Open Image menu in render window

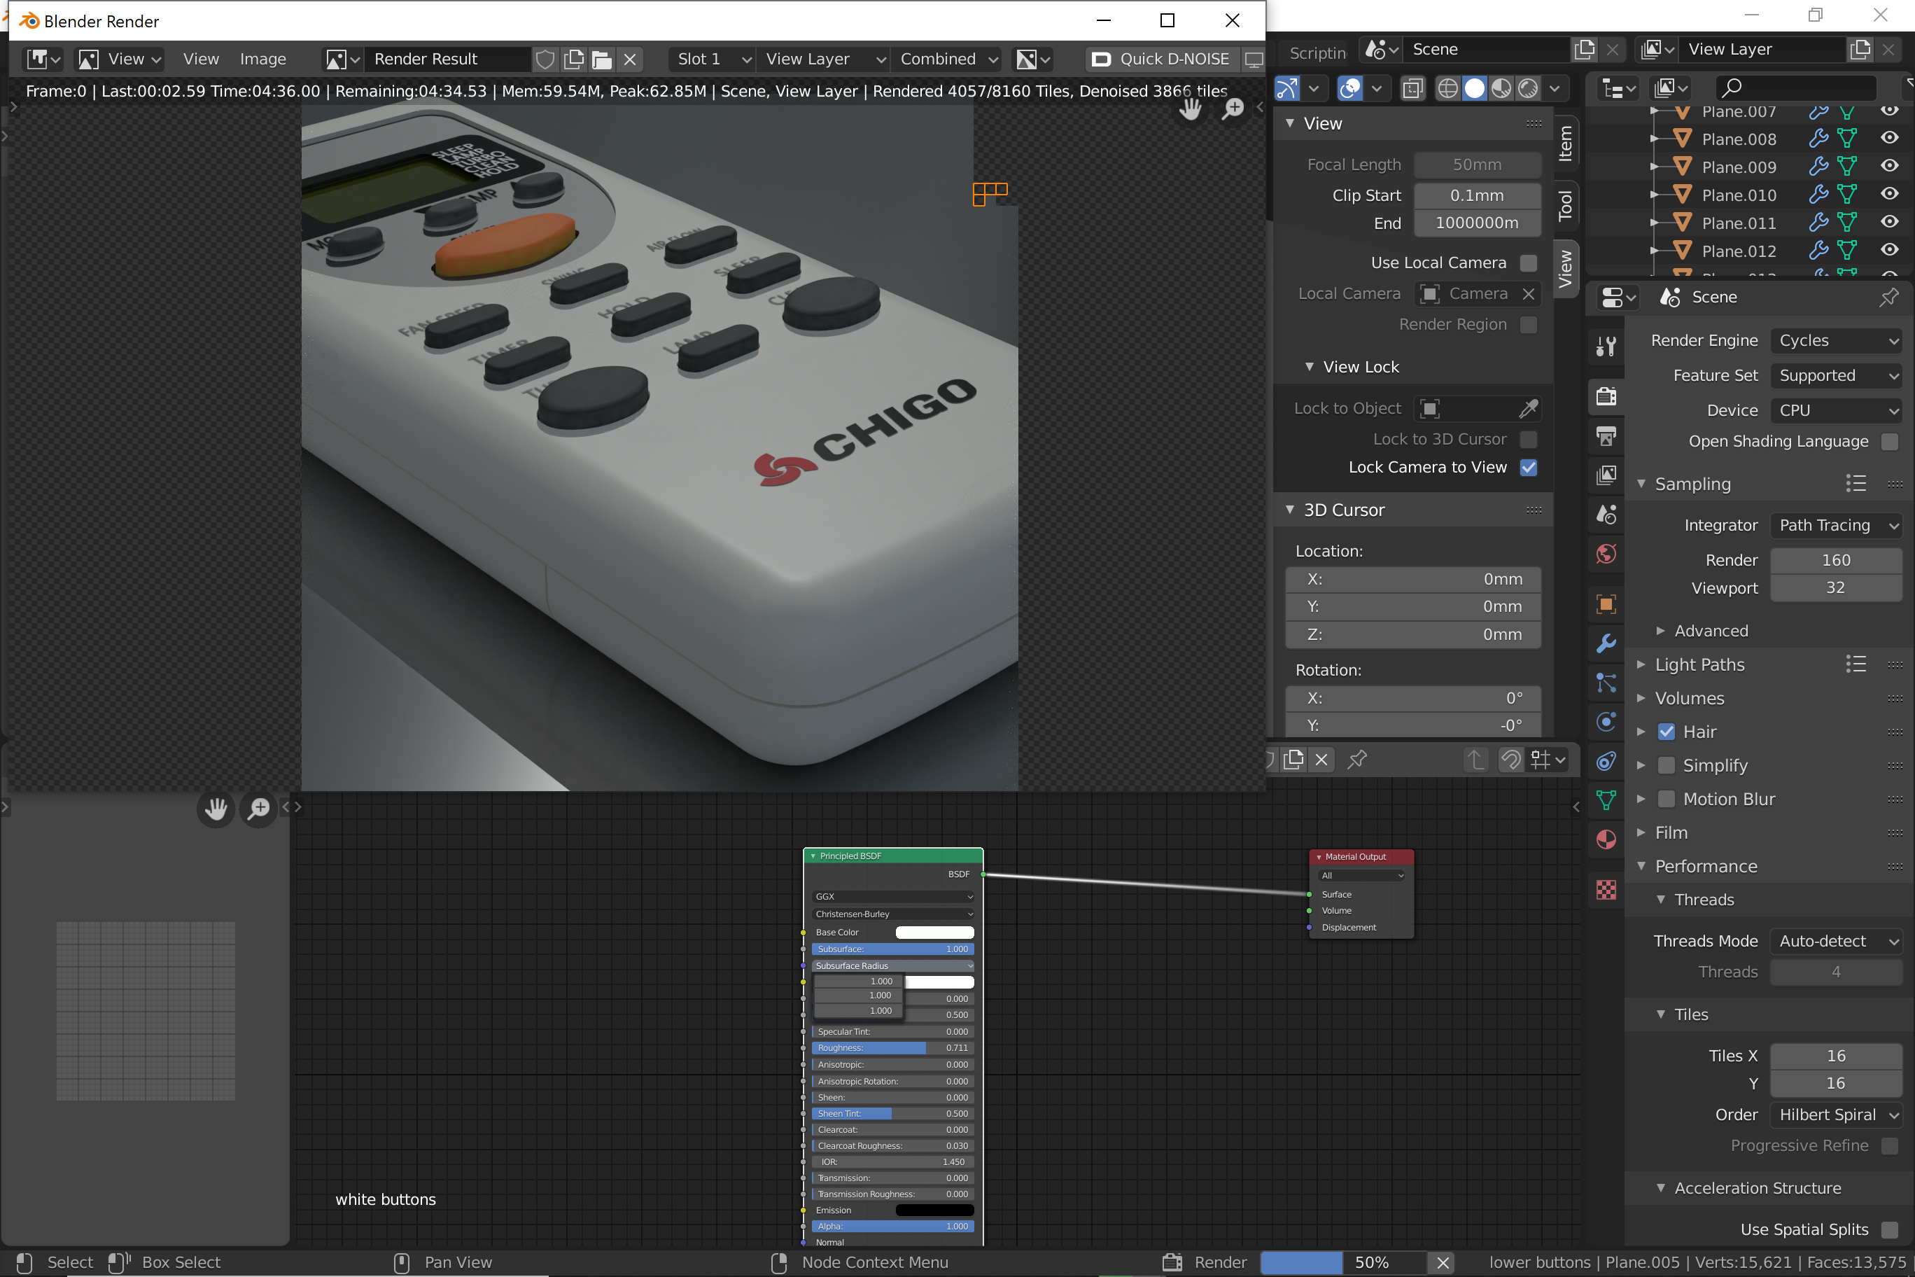262,59
